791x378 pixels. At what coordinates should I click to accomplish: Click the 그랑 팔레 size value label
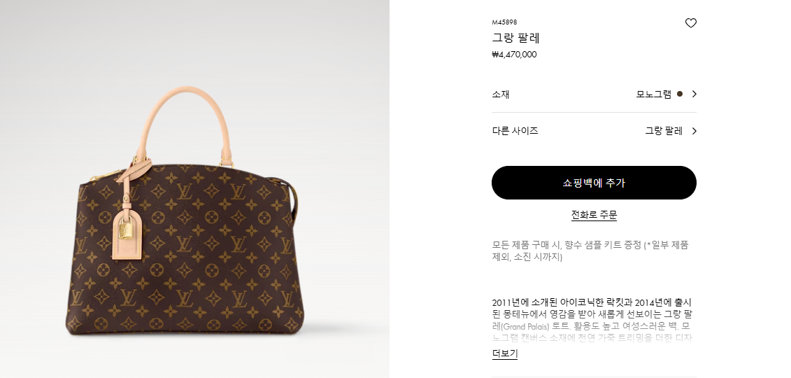click(664, 131)
